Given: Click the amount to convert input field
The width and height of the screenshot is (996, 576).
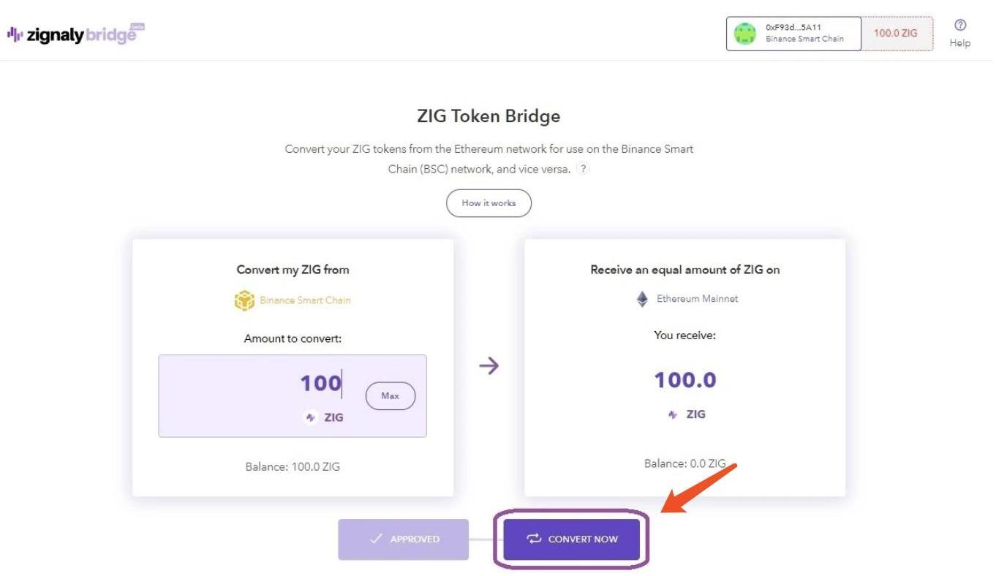Looking at the screenshot, I should (x=293, y=384).
